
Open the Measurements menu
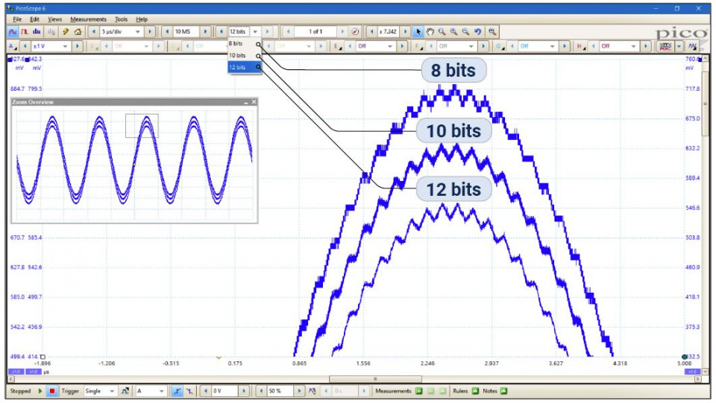coord(88,19)
